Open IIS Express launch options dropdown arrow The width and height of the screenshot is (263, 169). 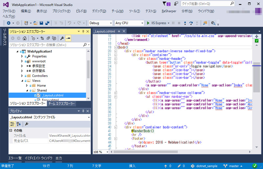tap(169, 23)
